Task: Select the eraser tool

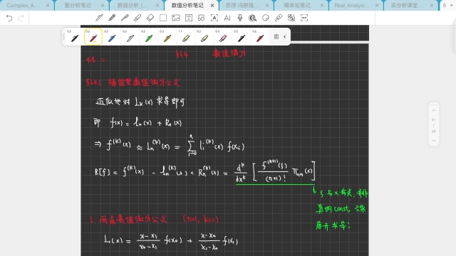Action: tap(150, 18)
